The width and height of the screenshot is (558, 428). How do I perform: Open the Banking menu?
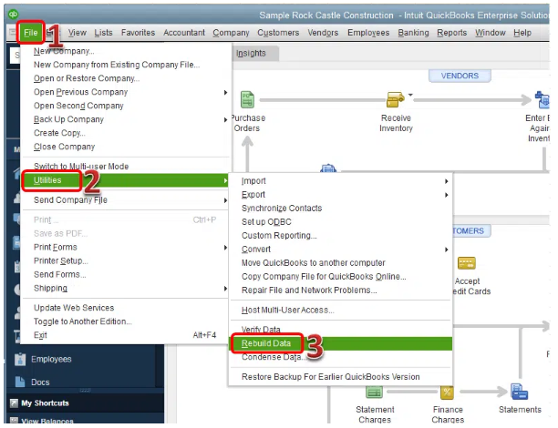pos(413,33)
